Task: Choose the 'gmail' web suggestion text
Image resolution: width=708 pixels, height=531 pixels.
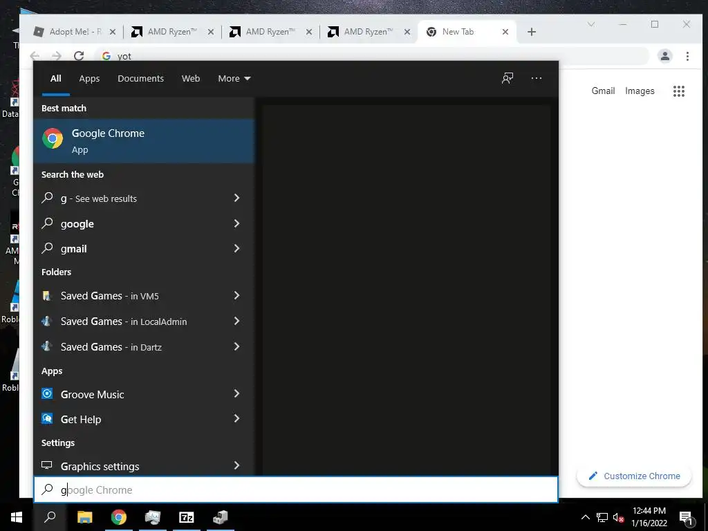Action: pyautogui.click(x=73, y=249)
